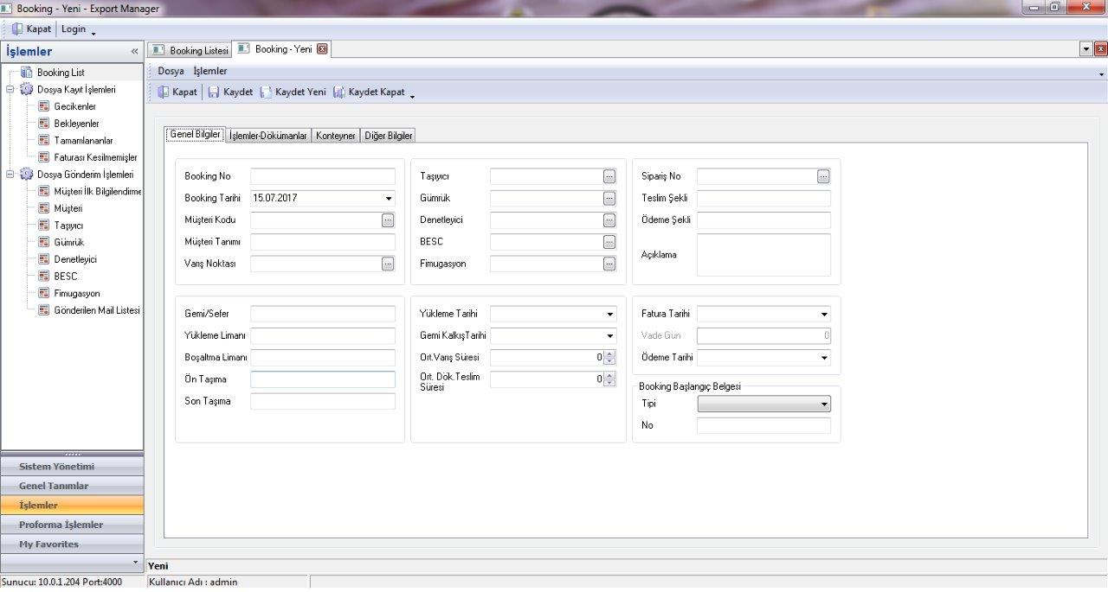Increase Ort. Varış Süresi value

(610, 353)
